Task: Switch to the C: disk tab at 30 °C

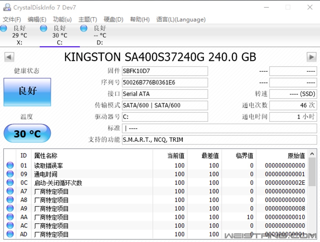Action: point(60,35)
